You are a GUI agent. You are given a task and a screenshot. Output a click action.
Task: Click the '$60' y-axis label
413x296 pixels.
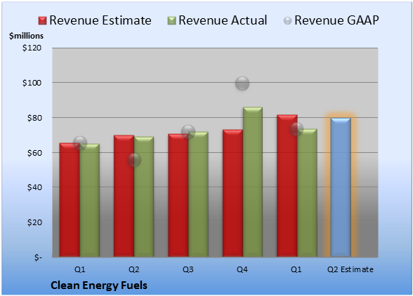tap(34, 153)
